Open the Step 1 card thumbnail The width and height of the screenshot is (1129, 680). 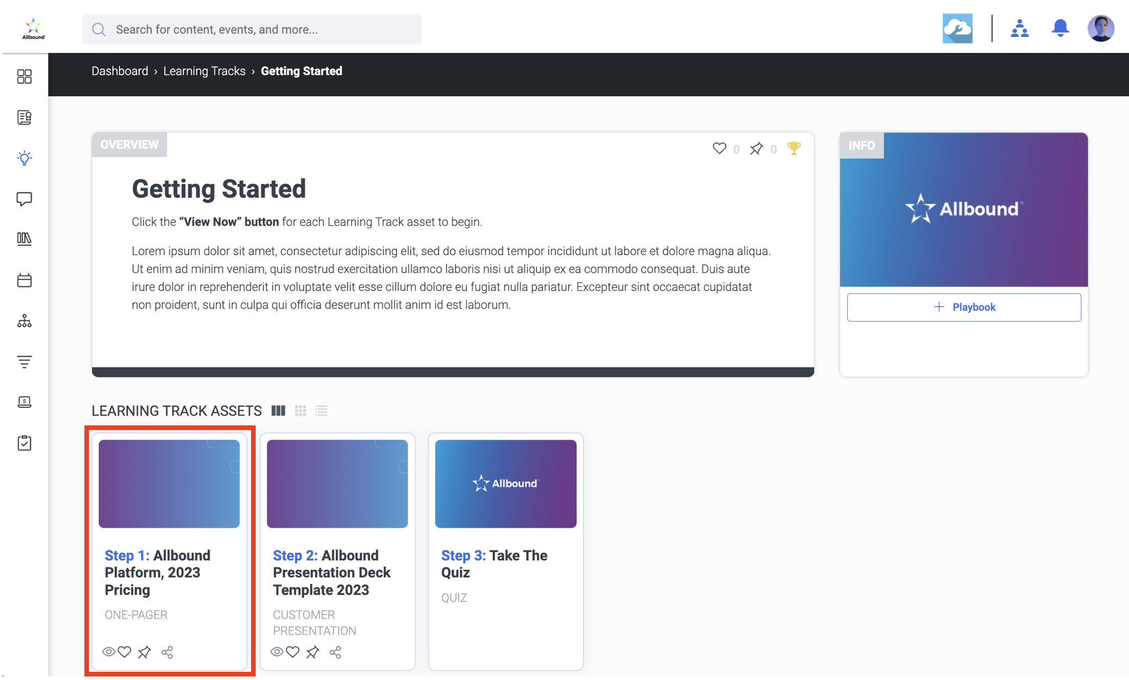click(x=169, y=484)
